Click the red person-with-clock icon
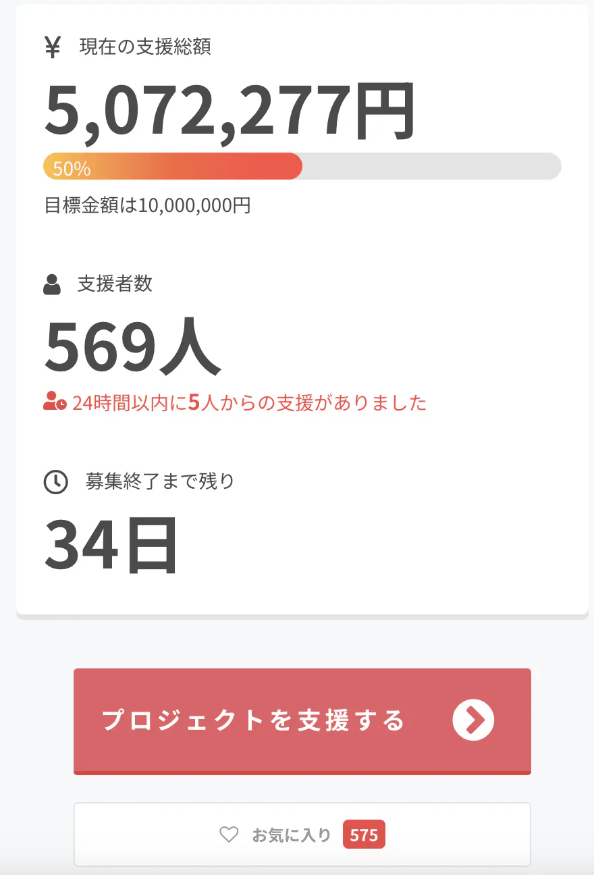Viewport: 594px width, 875px height. click(55, 402)
